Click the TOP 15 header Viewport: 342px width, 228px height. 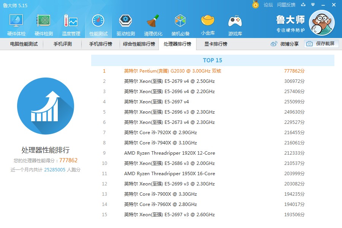(213, 60)
